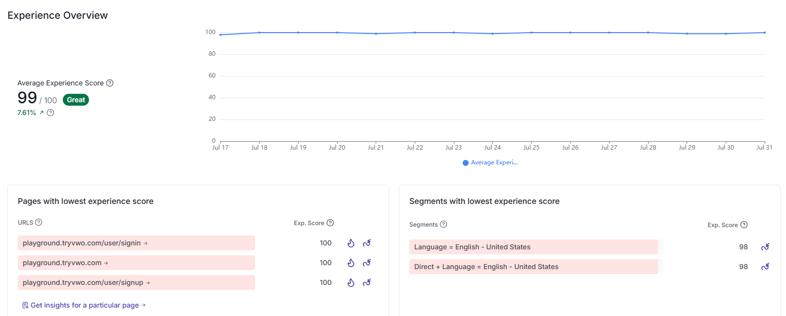The height and width of the screenshot is (316, 786).
Task: Click squiggle recordings icon for signup page
Action: [x=367, y=282]
